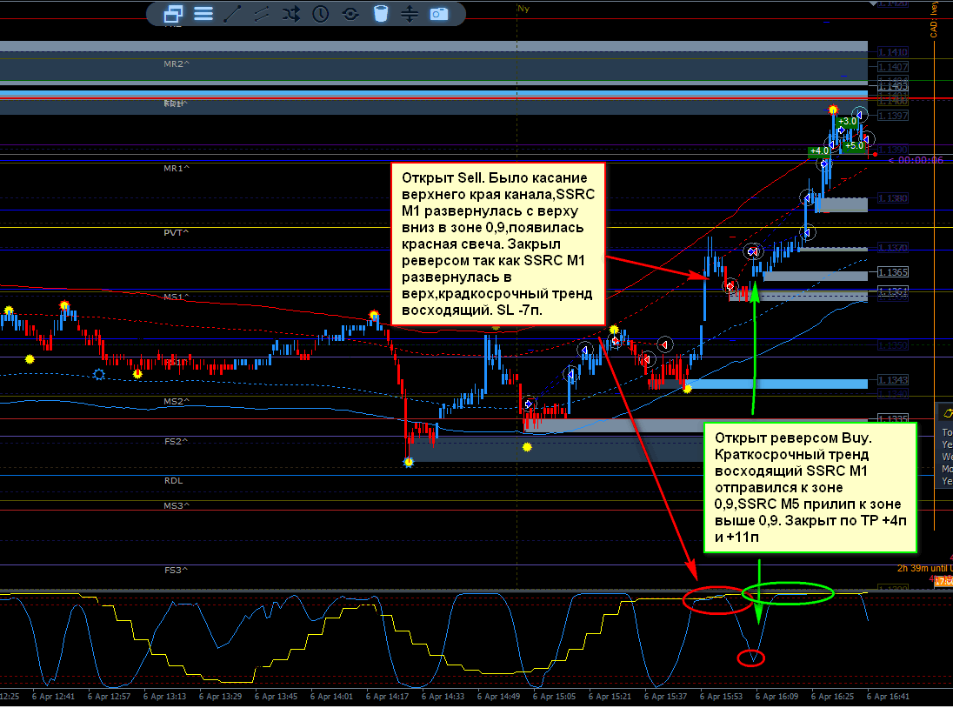Viewport: 953px width, 708px height.
Task: Click the sync circle-arrows toolbar icon
Action: coord(350,13)
